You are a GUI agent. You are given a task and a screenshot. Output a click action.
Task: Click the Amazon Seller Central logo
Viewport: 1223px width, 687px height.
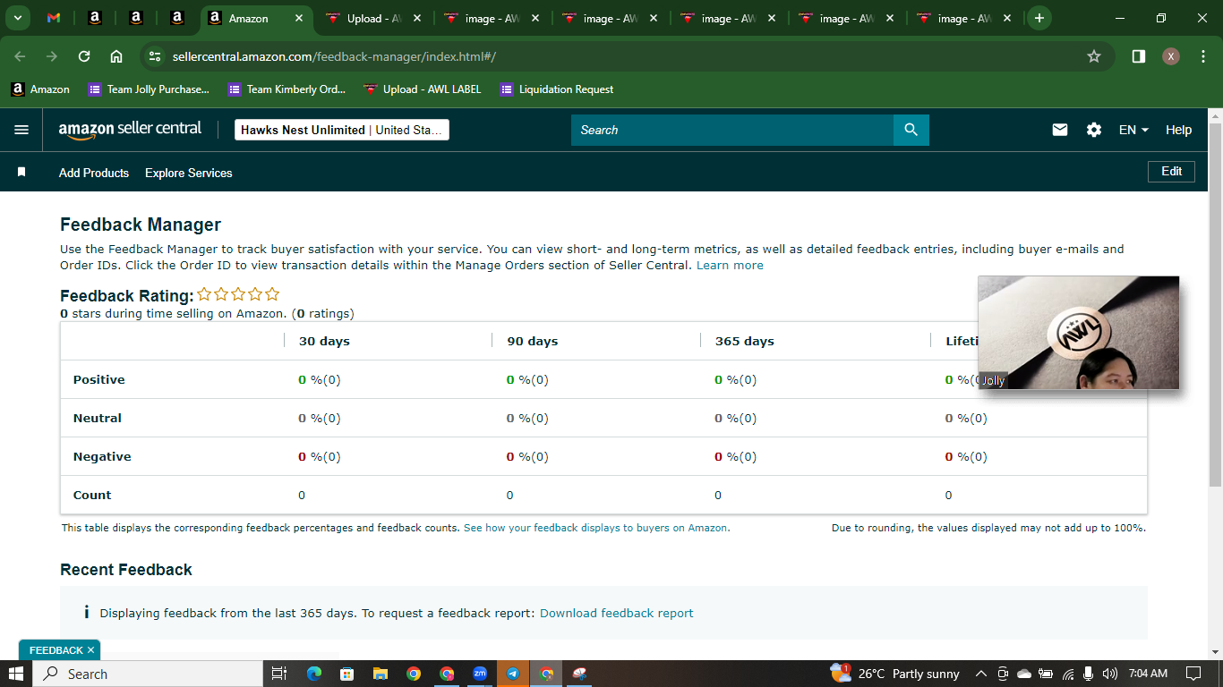click(131, 130)
